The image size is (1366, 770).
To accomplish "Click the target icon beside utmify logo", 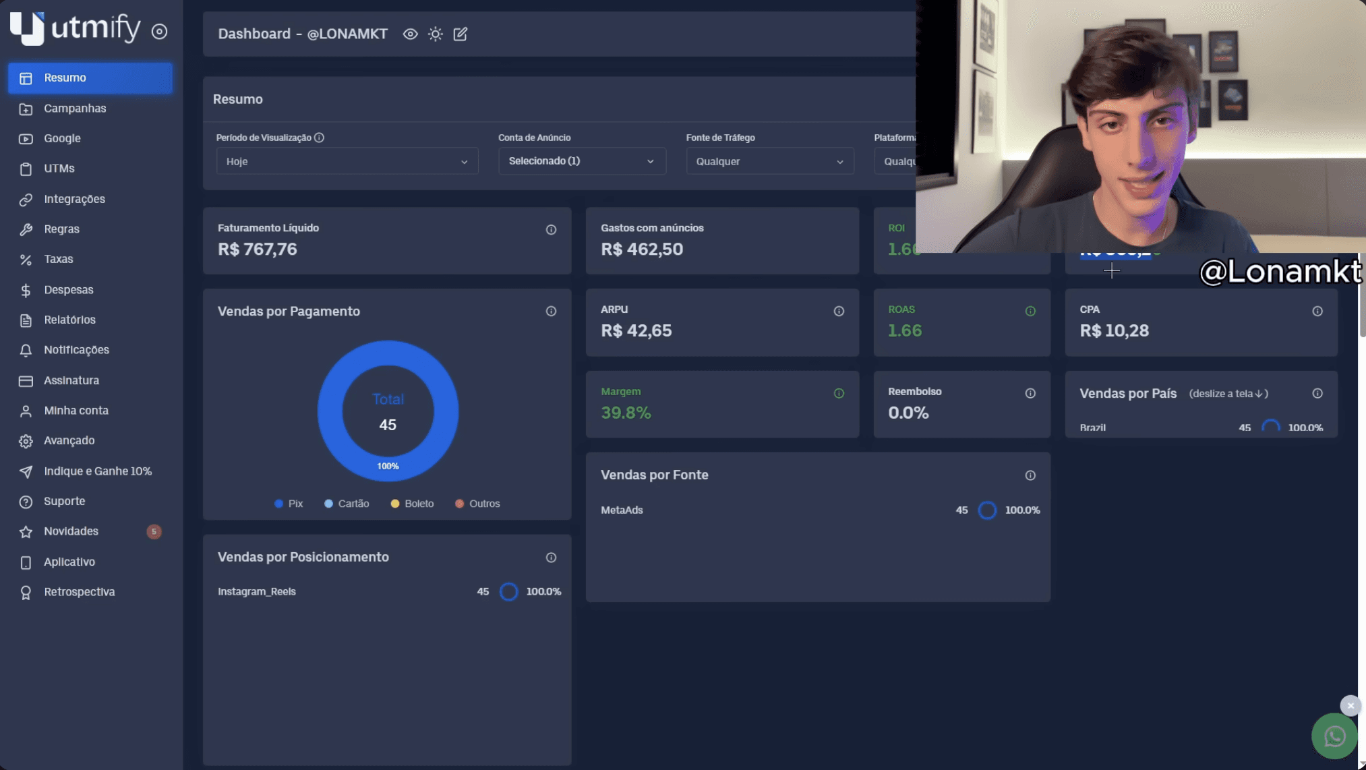I will pyautogui.click(x=159, y=31).
